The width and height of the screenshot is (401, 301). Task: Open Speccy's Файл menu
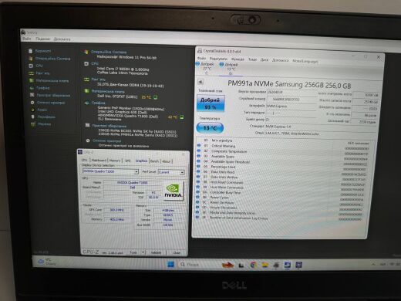(x=26, y=39)
